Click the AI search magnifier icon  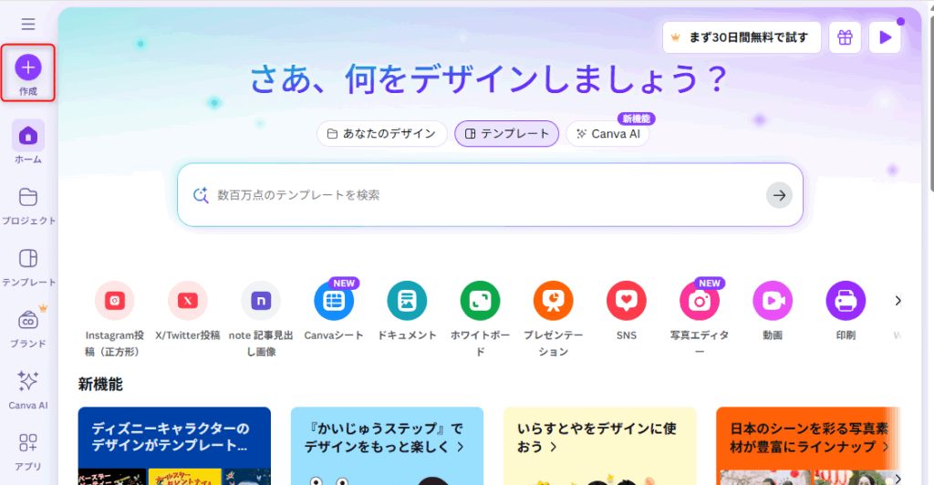[201, 195]
